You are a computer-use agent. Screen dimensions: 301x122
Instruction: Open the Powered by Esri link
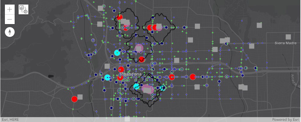pos(286,120)
